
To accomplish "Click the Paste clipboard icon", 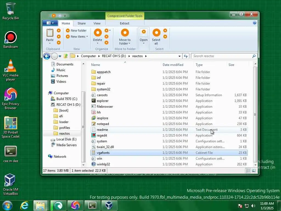I will pyautogui.click(x=50, y=33).
